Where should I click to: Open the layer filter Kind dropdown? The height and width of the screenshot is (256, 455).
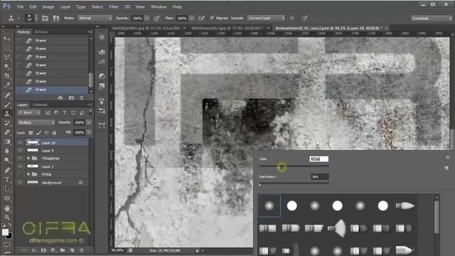(28, 112)
